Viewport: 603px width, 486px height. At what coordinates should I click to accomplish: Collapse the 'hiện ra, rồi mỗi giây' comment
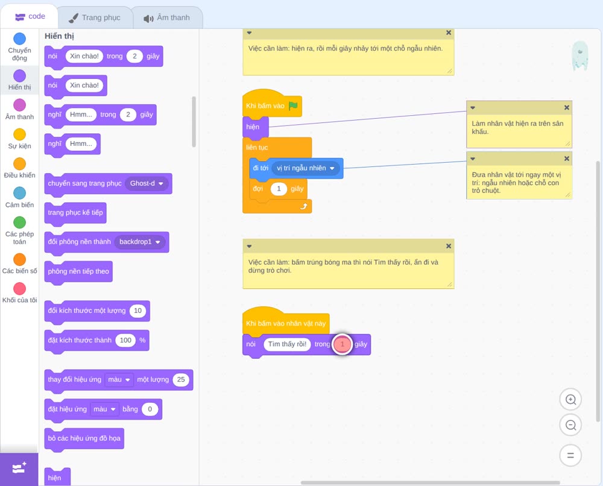[x=249, y=33]
